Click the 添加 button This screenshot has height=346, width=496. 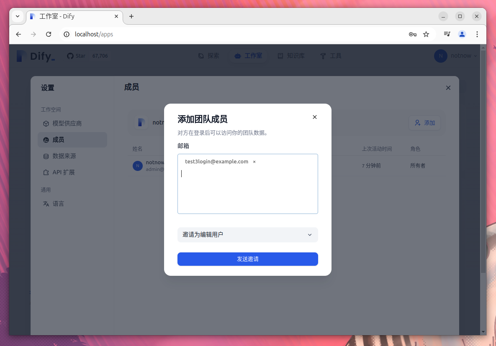[424, 122]
